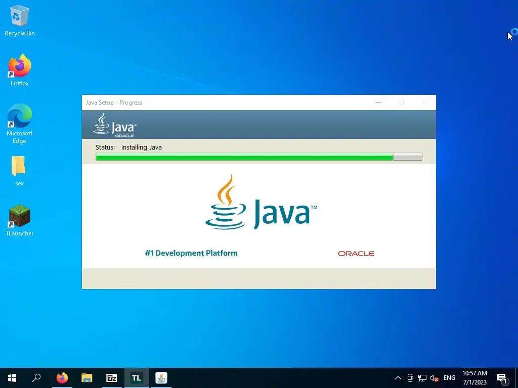This screenshot has width=518, height=388.
Task: Change the ENG input language
Action: 449,378
